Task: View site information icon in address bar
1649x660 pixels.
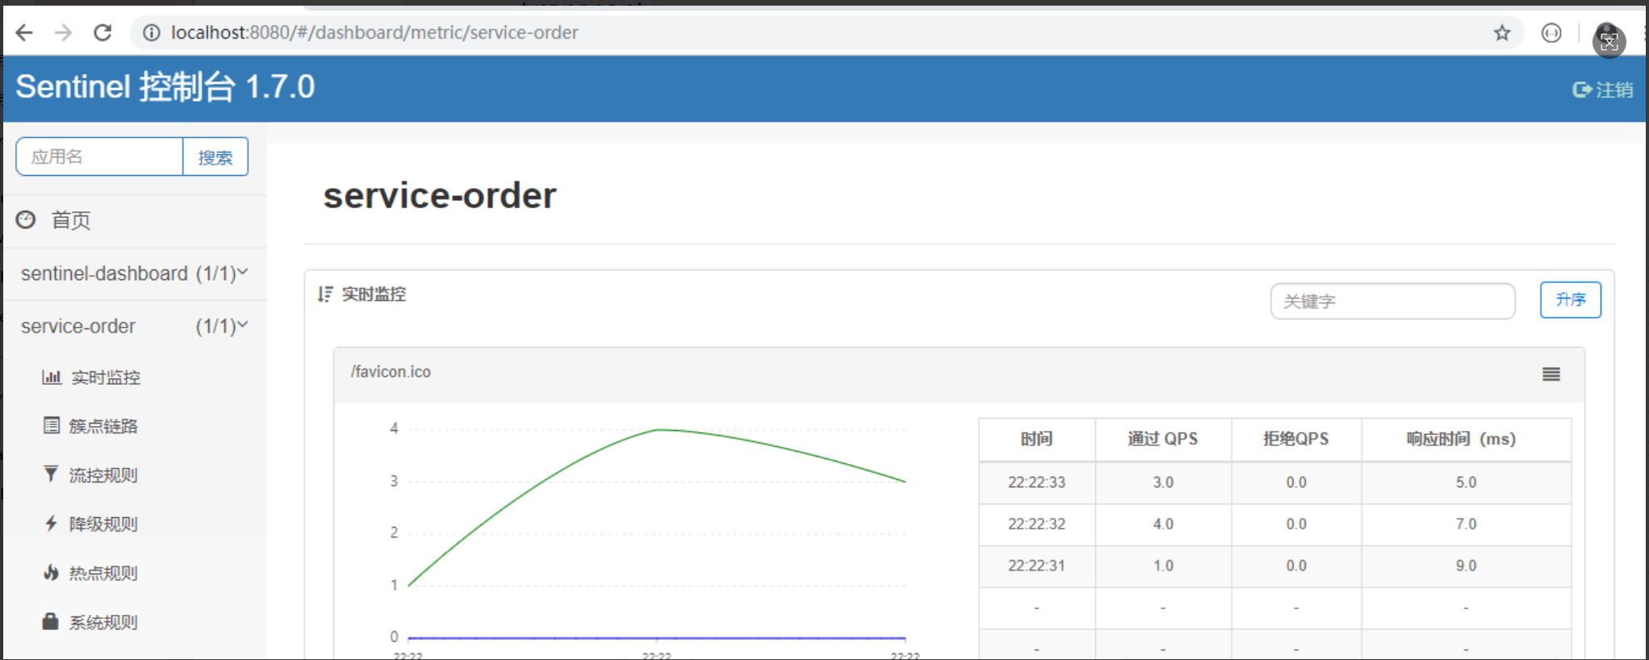Action: [x=151, y=33]
